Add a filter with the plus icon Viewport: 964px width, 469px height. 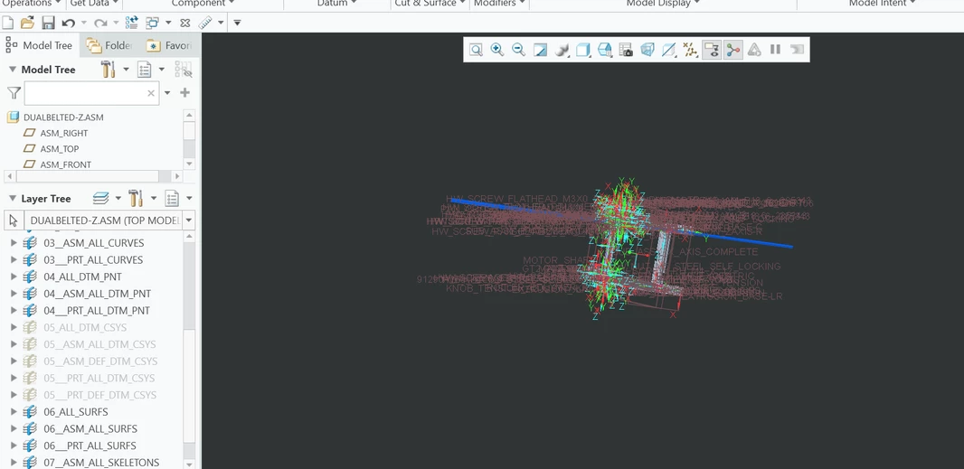[x=184, y=93]
